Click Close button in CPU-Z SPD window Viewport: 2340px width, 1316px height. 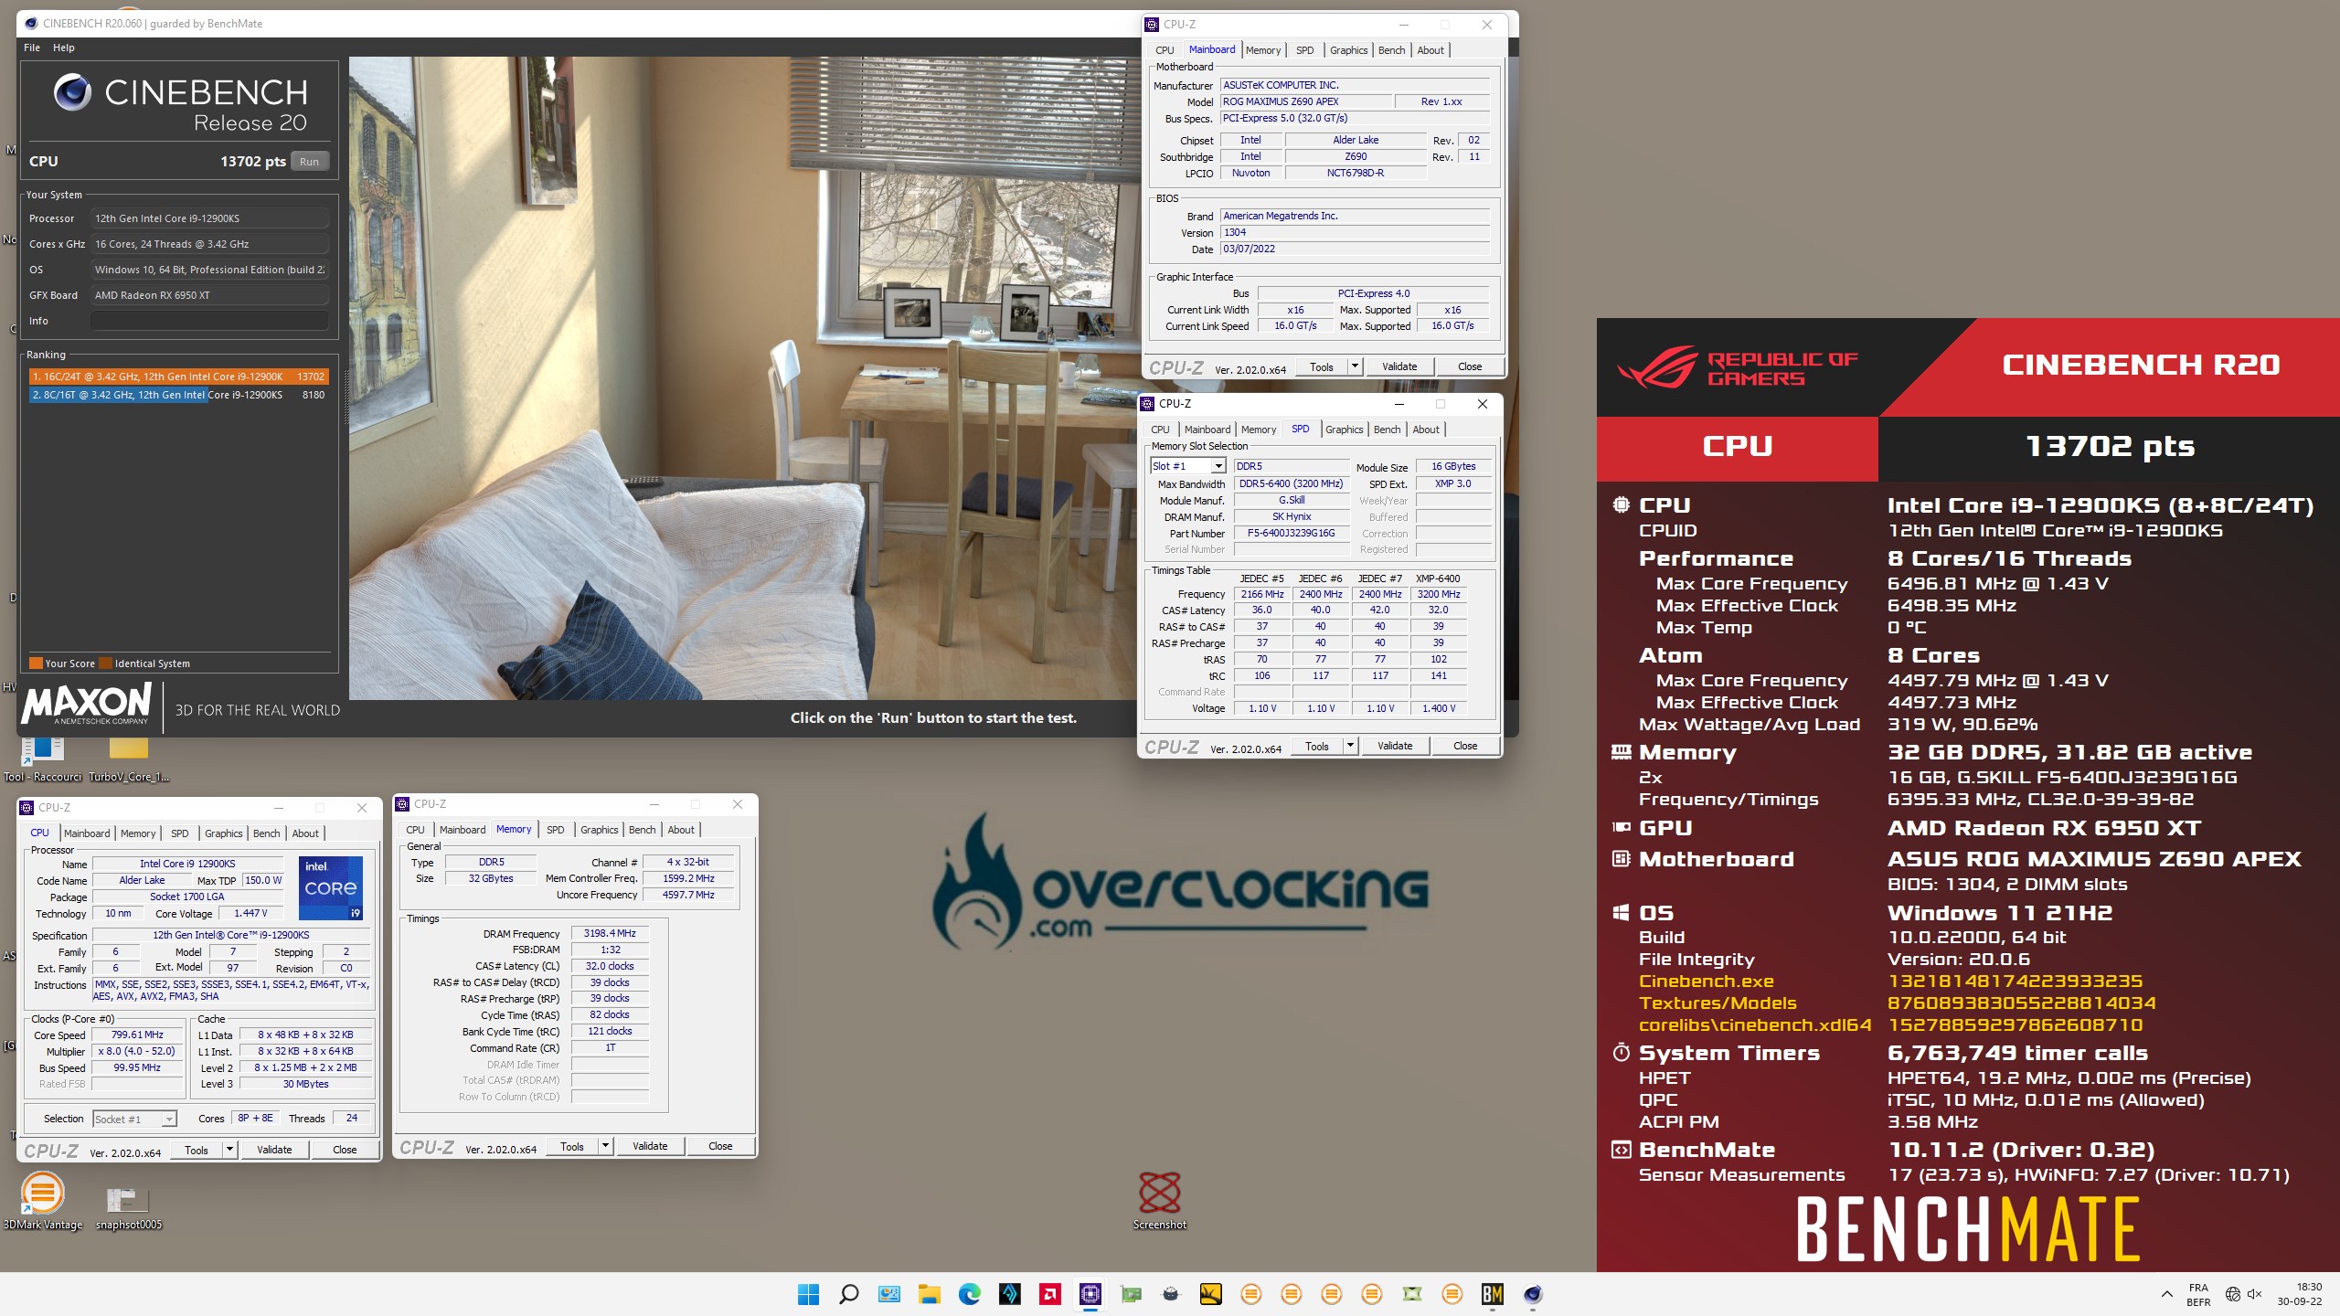[x=1465, y=746]
